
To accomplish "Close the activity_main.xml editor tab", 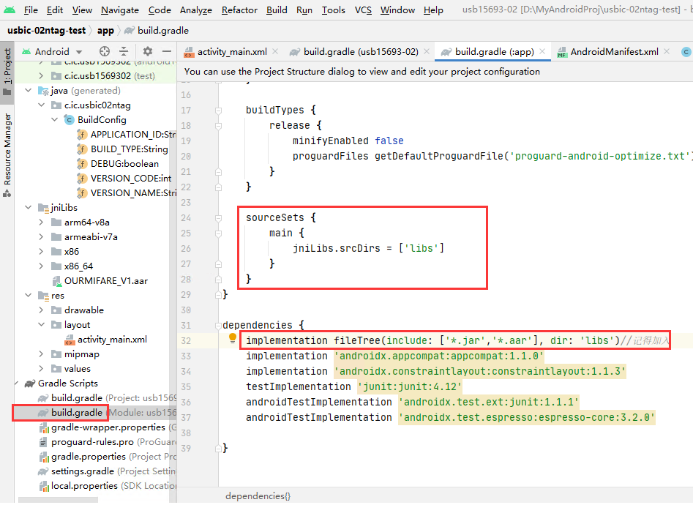I will coord(274,52).
